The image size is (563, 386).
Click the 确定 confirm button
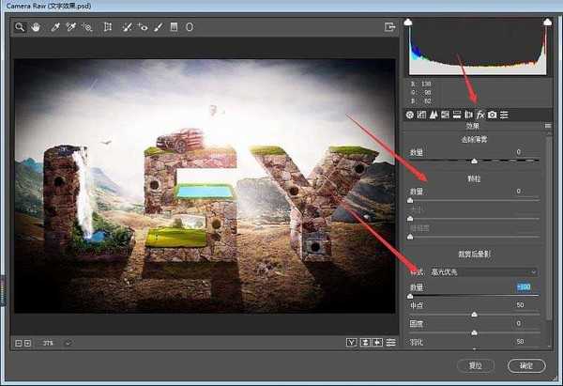pyautogui.click(x=525, y=365)
